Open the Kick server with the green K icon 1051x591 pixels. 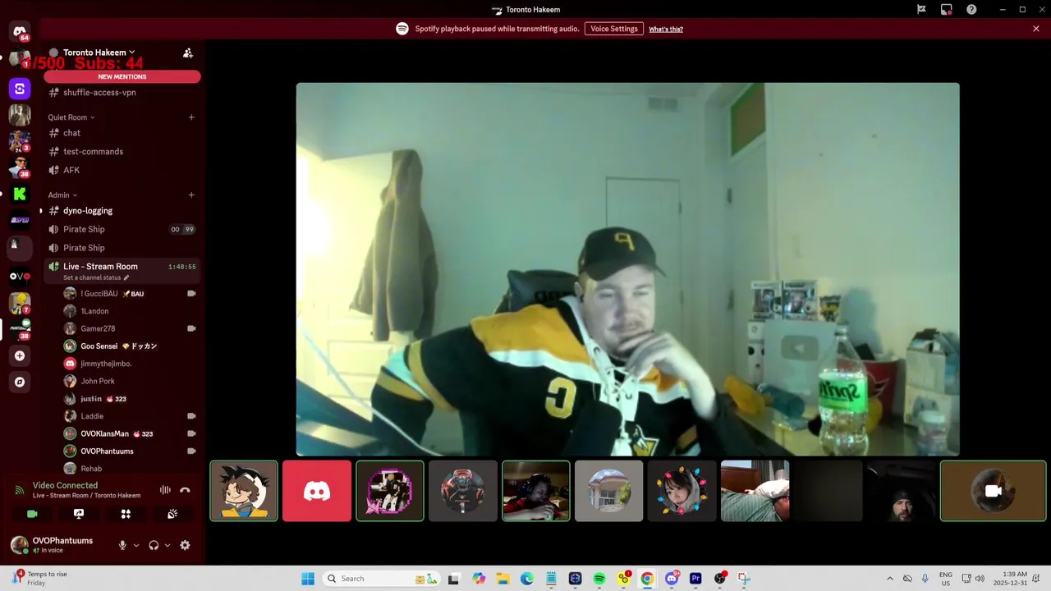coord(20,194)
